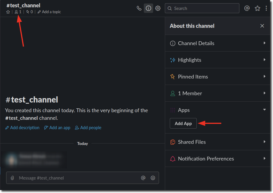Insert a mention with @ in message box
273x193 pixels.
click(143, 178)
